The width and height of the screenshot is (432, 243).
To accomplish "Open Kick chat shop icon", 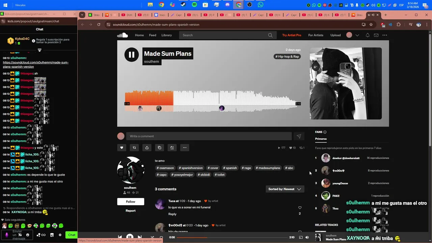I will point(52,235).
